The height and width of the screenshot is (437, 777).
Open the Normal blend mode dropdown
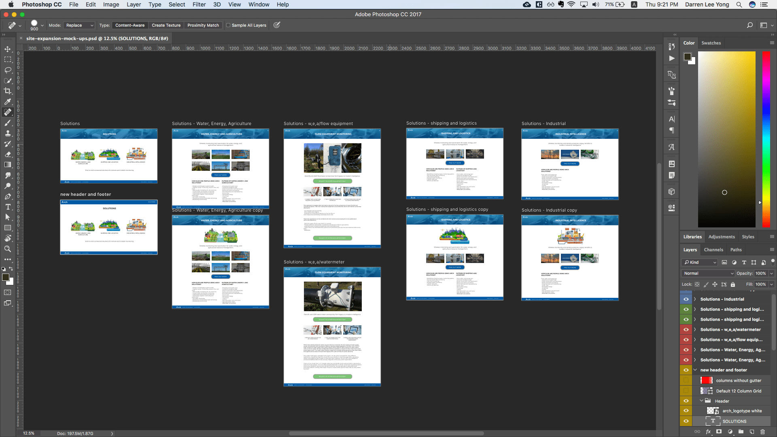pyautogui.click(x=708, y=273)
